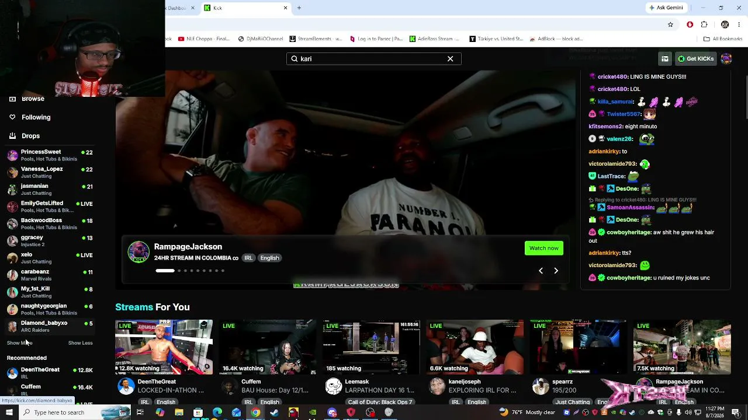
Task: Open Log in to Parsec bookmark
Action: click(x=376, y=39)
